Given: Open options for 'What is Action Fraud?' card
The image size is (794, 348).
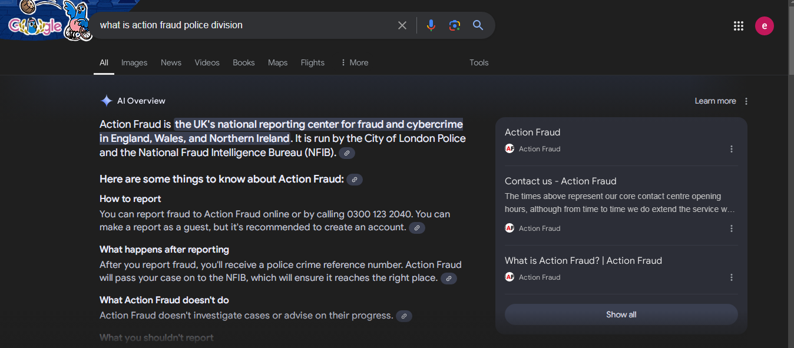Looking at the screenshot, I should (x=732, y=277).
